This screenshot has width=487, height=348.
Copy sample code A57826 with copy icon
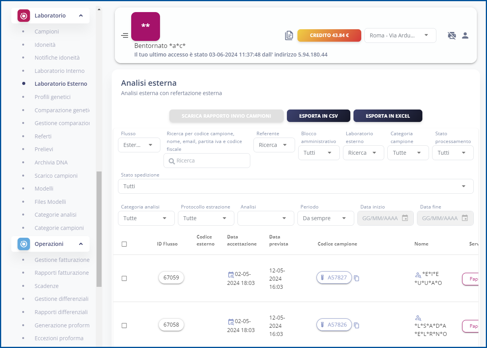pos(357,325)
